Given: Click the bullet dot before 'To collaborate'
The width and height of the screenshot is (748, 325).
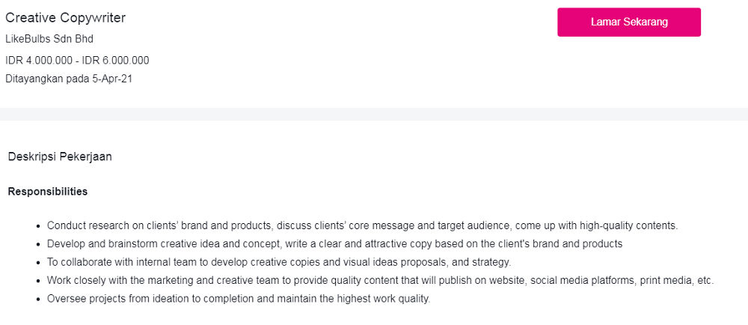Looking at the screenshot, I should pos(38,263).
